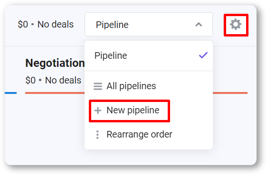Click the Negotiation $0 No deals text
Viewport: 267px width, 175px height.
coord(53,80)
